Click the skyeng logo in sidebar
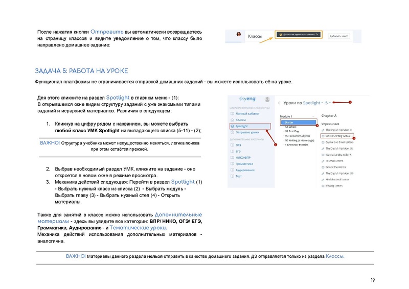This screenshot has width=409, height=289. pos(247,99)
